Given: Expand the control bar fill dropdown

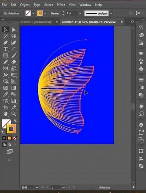Looking at the screenshot, I should point(33,13).
